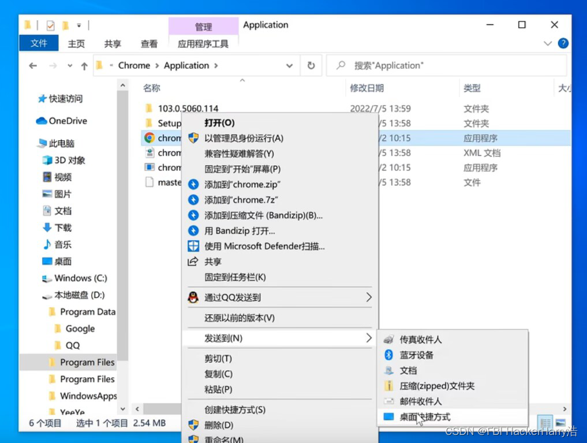Click the Chrome breadcrumb segment
The image size is (587, 443).
coord(134,65)
